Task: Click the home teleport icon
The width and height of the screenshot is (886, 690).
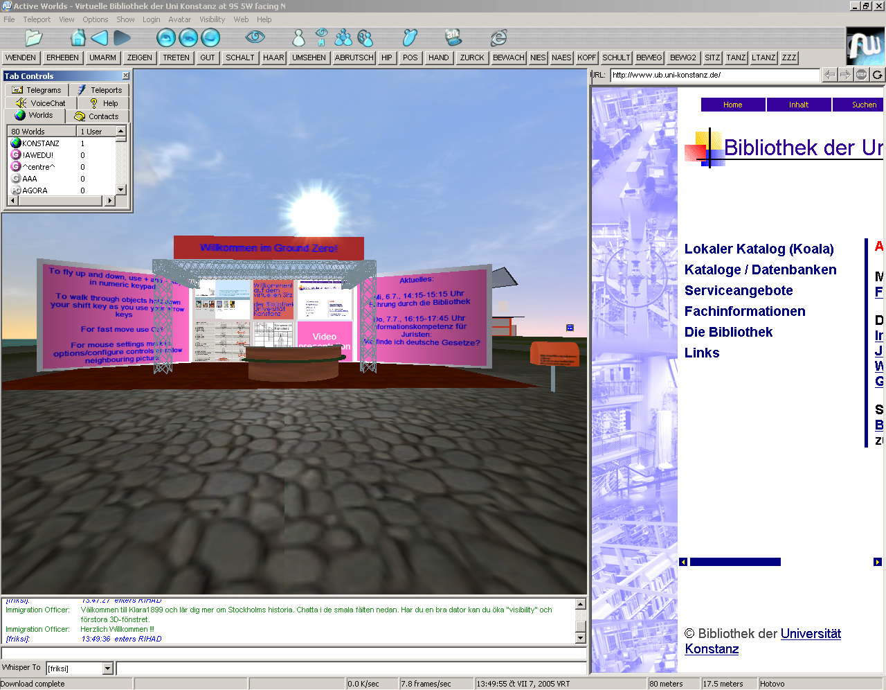Action: point(78,37)
